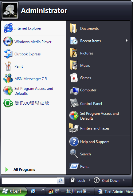Open MSN Messenger 7.5 icon
Viewport: 133px width, 196px height.
click(8, 78)
